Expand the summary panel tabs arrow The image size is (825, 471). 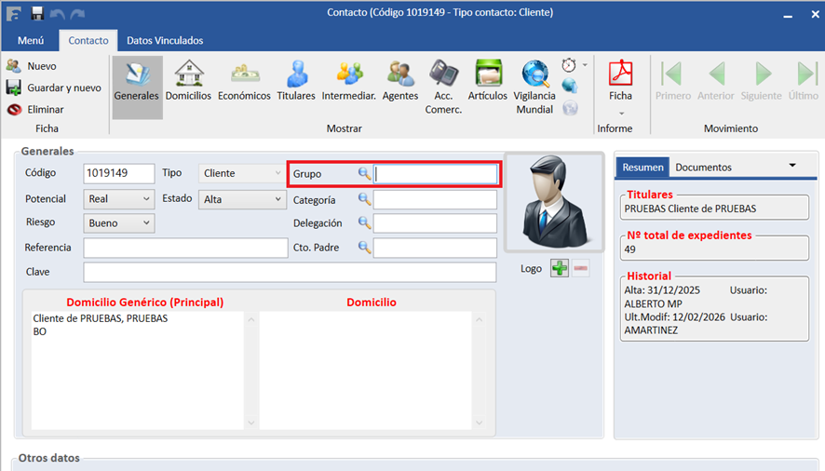coord(792,166)
